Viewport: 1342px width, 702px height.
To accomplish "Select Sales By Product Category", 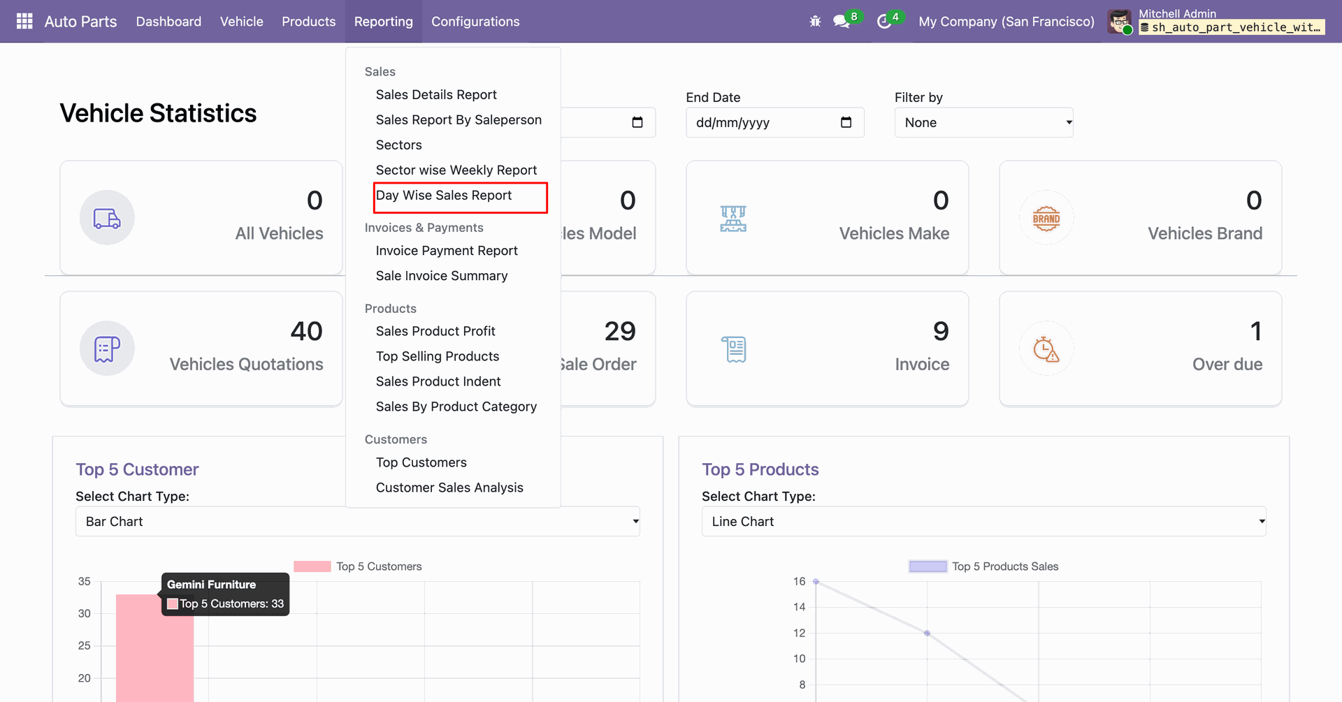I will tap(456, 407).
